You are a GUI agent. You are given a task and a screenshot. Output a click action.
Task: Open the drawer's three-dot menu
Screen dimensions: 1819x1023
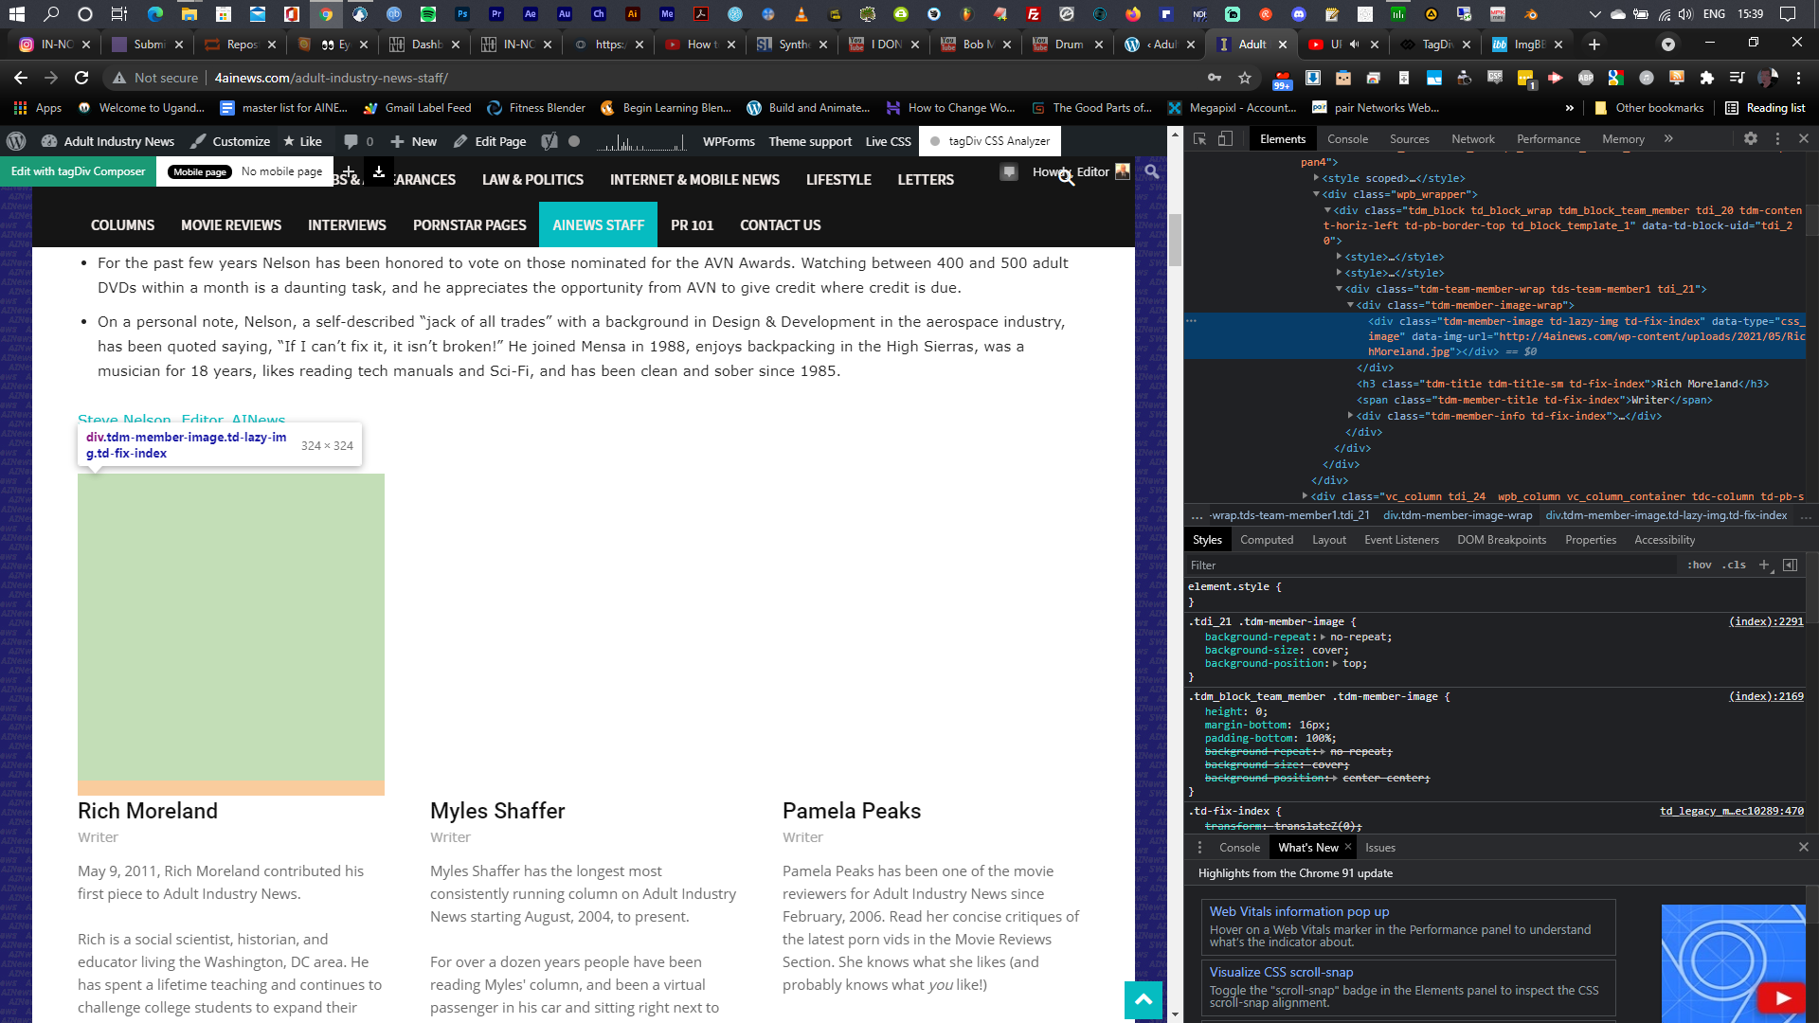[x=1199, y=848]
